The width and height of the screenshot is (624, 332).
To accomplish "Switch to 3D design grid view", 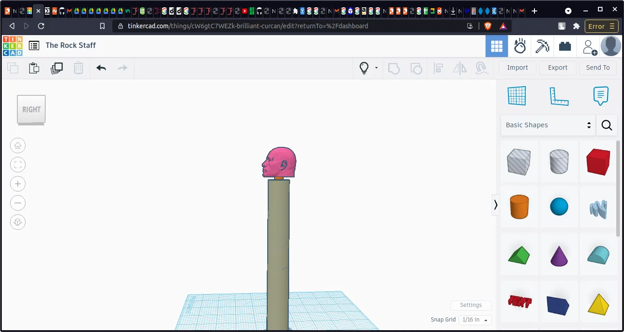I will tap(497, 46).
